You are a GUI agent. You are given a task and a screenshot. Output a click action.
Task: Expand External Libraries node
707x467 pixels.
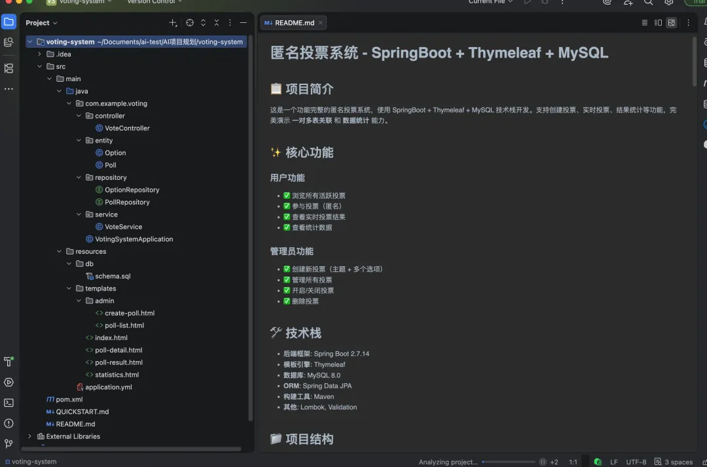point(29,436)
